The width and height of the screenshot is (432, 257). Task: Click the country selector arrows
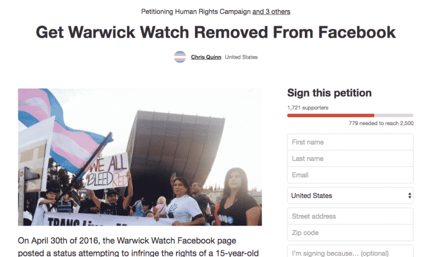[410, 195]
